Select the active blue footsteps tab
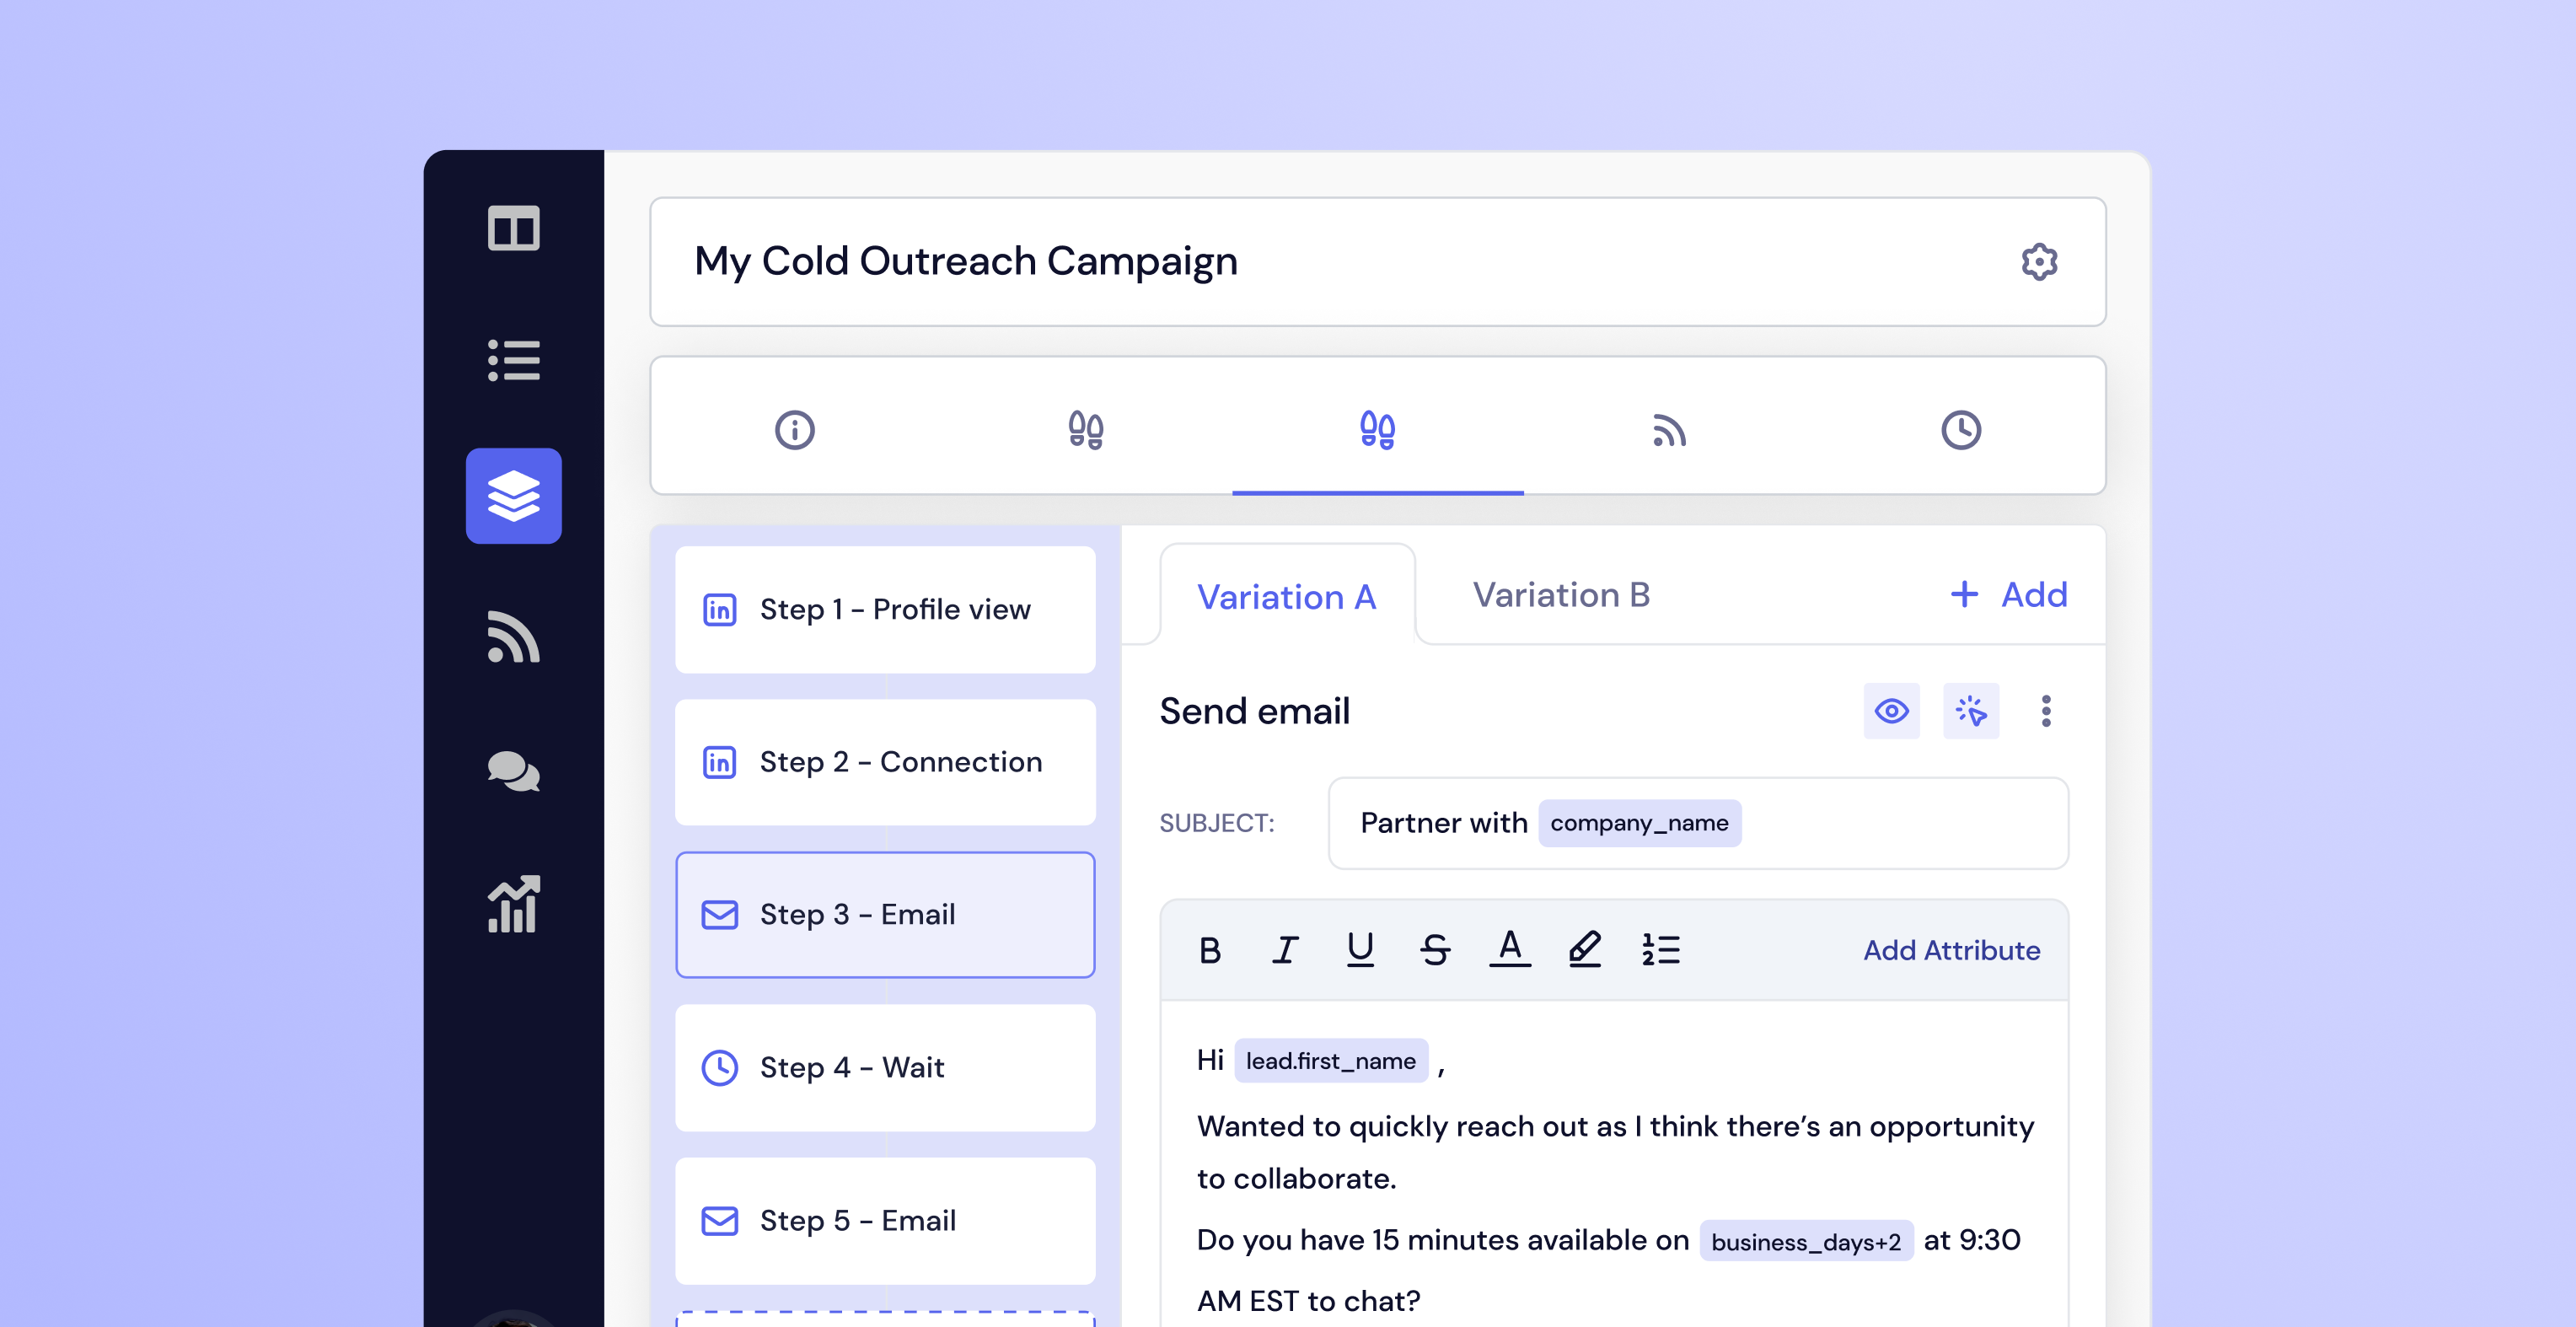 tap(1377, 430)
